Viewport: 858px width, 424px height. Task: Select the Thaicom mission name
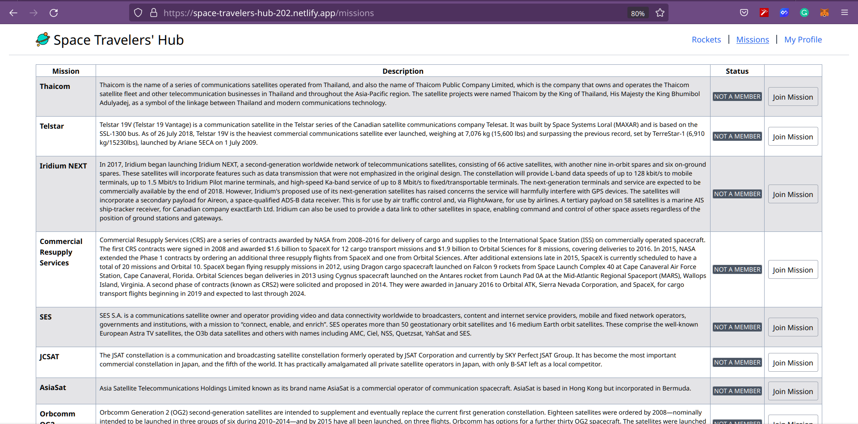[x=55, y=86]
